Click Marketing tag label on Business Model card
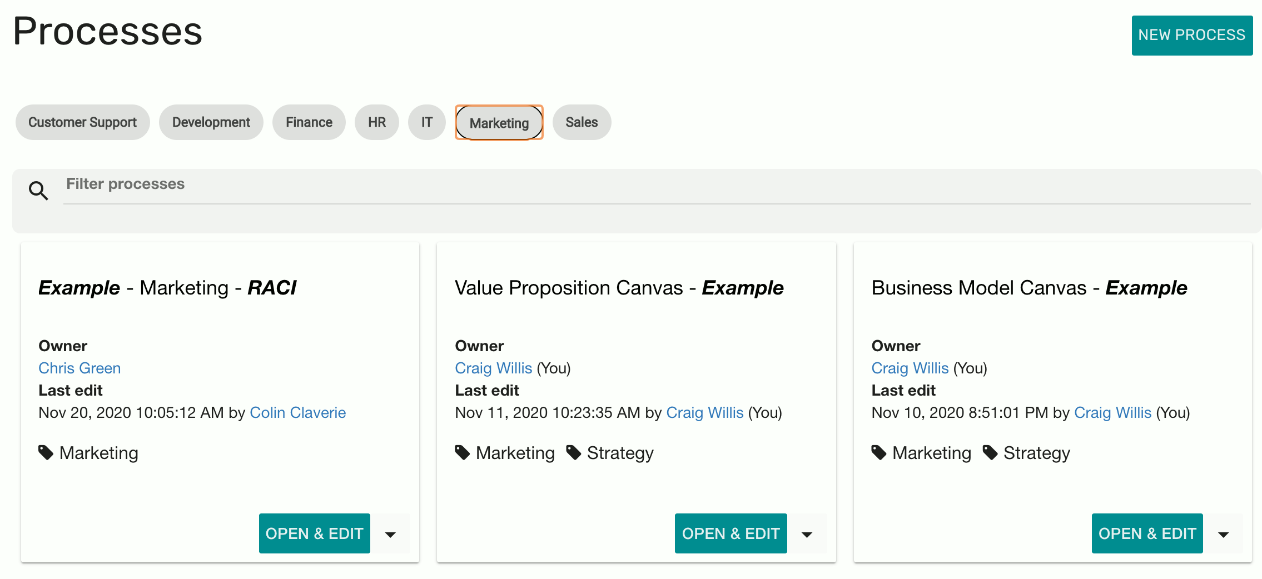The image size is (1262, 579). tap(932, 453)
